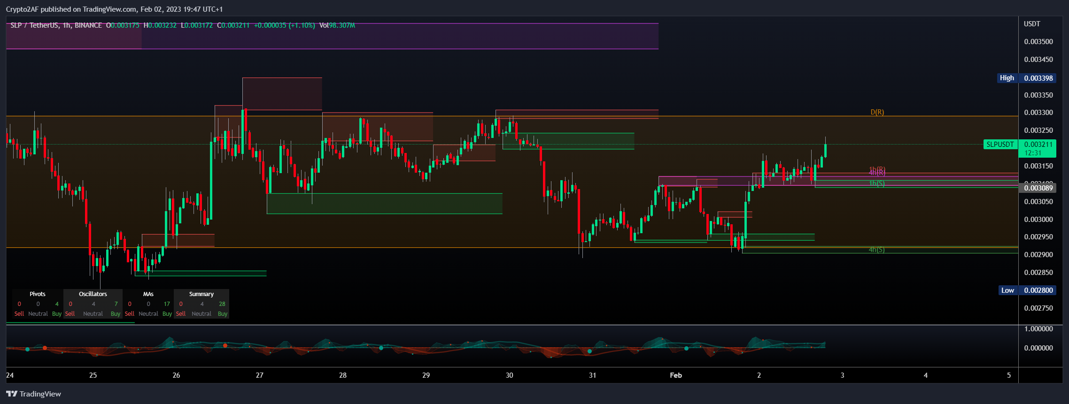
Task: Click the green SLPUSDT current price tag
Action: (x=1000, y=145)
